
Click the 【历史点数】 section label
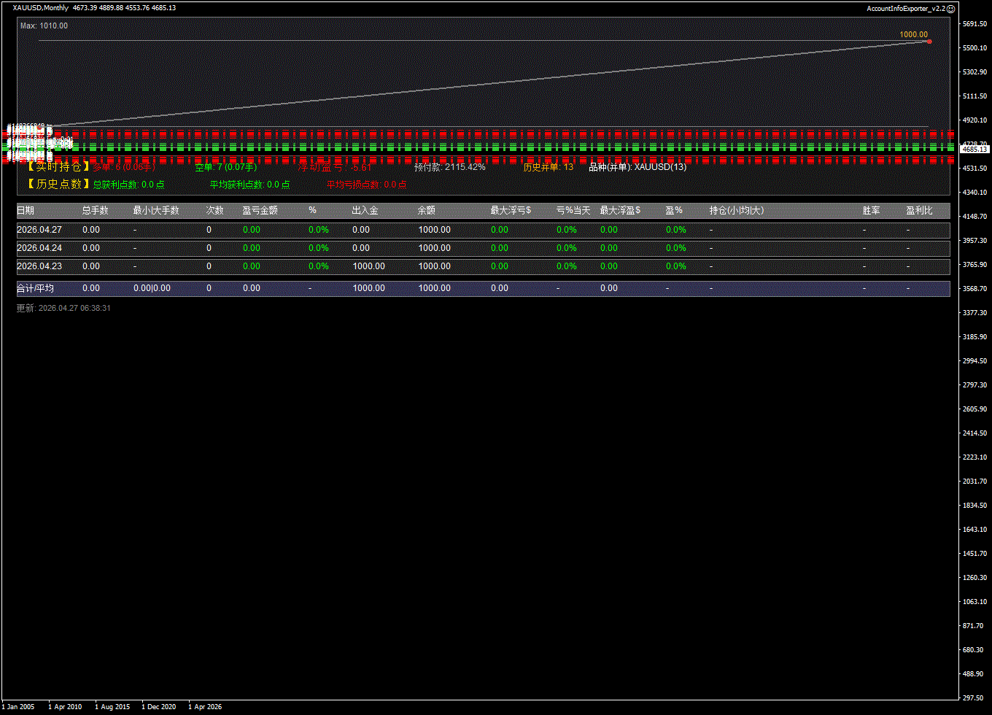point(58,185)
